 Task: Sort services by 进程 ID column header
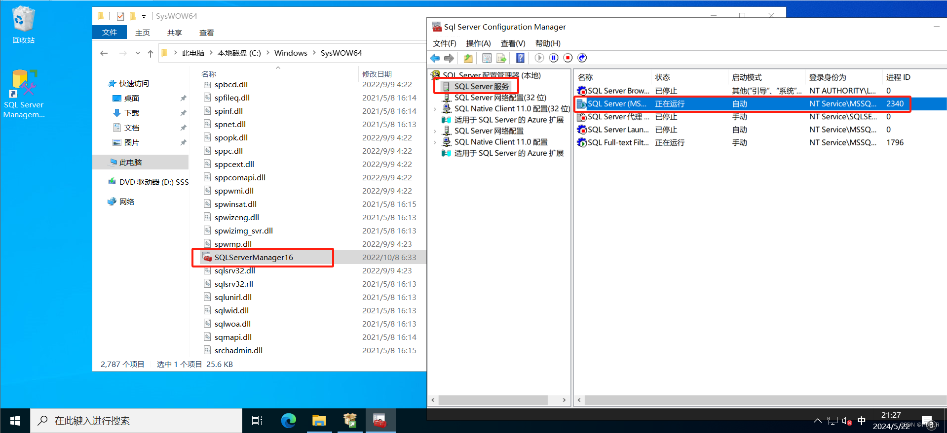[x=898, y=77]
